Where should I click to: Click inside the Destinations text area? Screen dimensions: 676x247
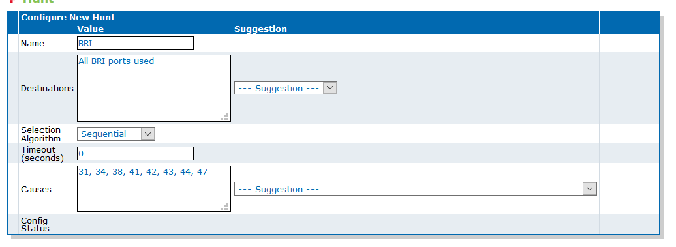[x=154, y=88]
